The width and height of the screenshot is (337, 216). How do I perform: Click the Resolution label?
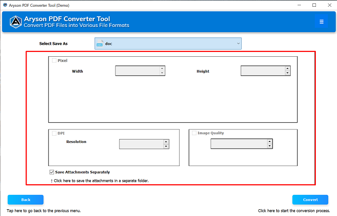[x=76, y=142]
